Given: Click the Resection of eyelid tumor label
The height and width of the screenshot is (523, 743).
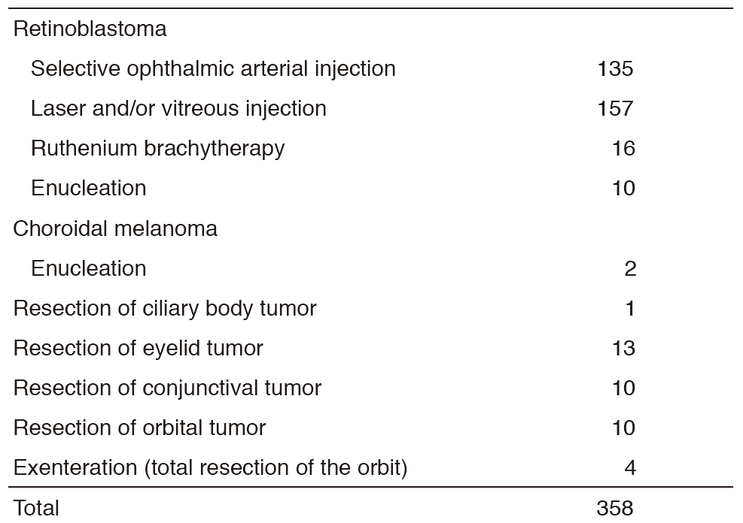Looking at the screenshot, I should pos(139,348).
